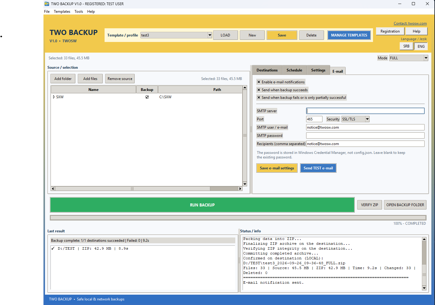Click Add files button
435x305 pixels.
pos(90,79)
